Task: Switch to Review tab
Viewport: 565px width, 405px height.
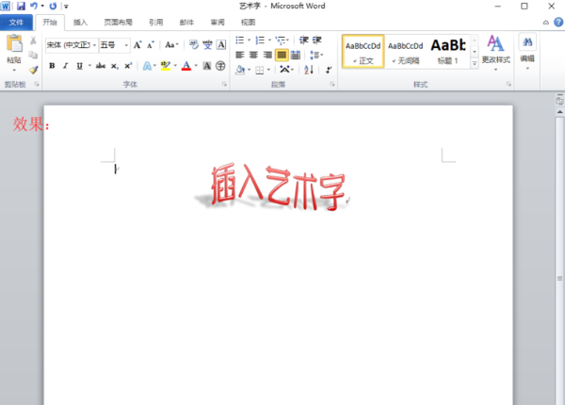Action: pos(218,23)
